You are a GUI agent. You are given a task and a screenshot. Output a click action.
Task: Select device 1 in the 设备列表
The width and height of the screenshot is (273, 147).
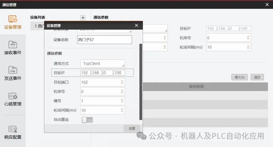(x=37, y=26)
